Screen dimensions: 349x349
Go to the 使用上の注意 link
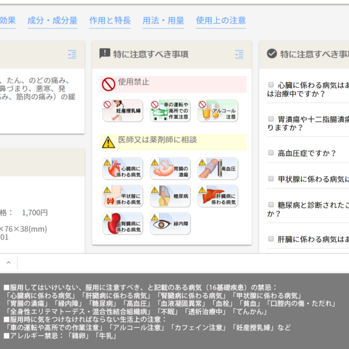[221, 21]
